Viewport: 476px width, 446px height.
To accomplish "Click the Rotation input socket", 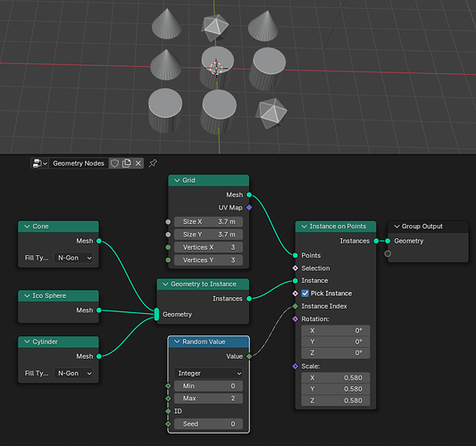I will click(x=295, y=319).
